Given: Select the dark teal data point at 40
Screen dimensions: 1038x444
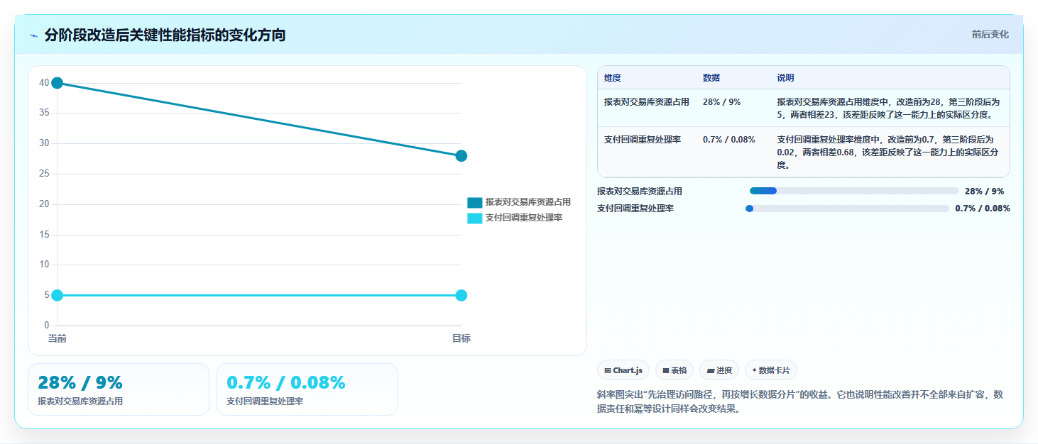Looking at the screenshot, I should [x=58, y=83].
